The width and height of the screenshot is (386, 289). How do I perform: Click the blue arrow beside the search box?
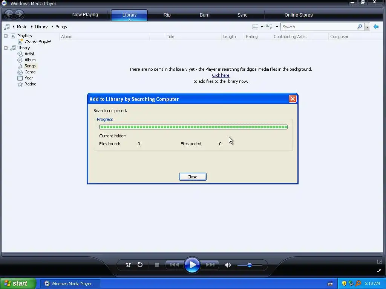tap(376, 27)
